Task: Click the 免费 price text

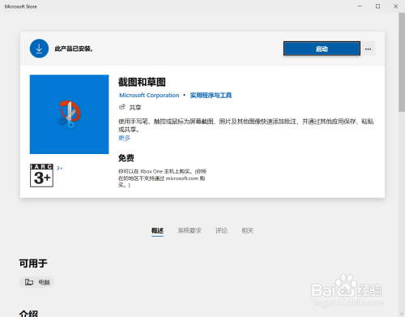Action: pos(126,158)
